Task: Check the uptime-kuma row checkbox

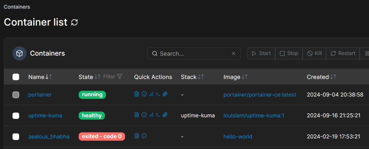Action: (x=16, y=115)
